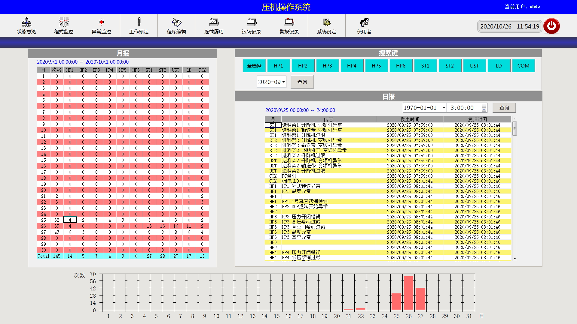
Task: Toggle the HP2 search key
Action: click(x=303, y=66)
